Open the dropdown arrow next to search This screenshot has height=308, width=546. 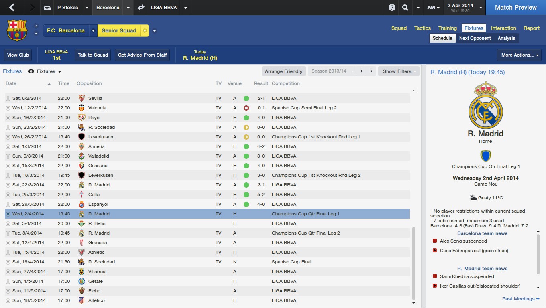point(418,8)
